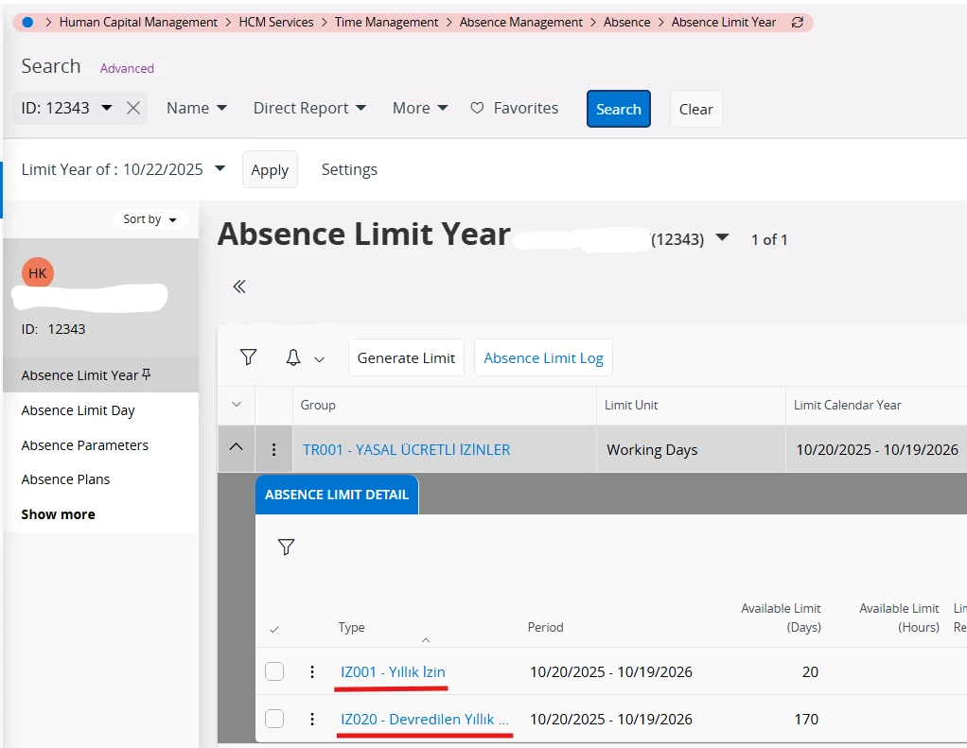This screenshot has width=967, height=748.
Task: Refresh page via breadcrumb reload icon
Action: click(x=798, y=22)
